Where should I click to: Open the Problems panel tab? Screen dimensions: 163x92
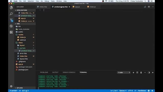[44, 72]
